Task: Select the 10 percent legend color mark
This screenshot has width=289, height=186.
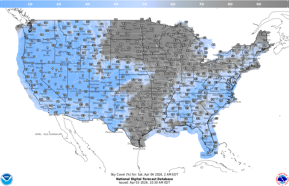Action: (30, 4)
